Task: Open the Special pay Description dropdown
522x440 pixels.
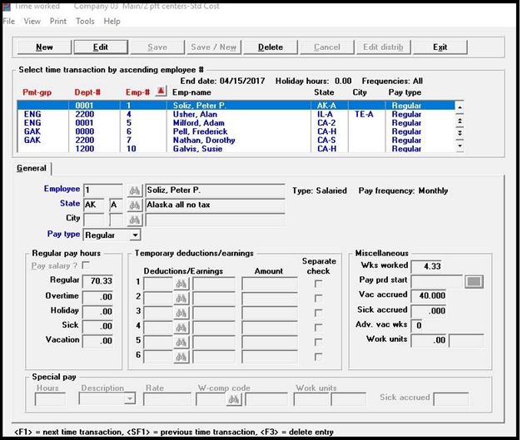Action: [128, 399]
